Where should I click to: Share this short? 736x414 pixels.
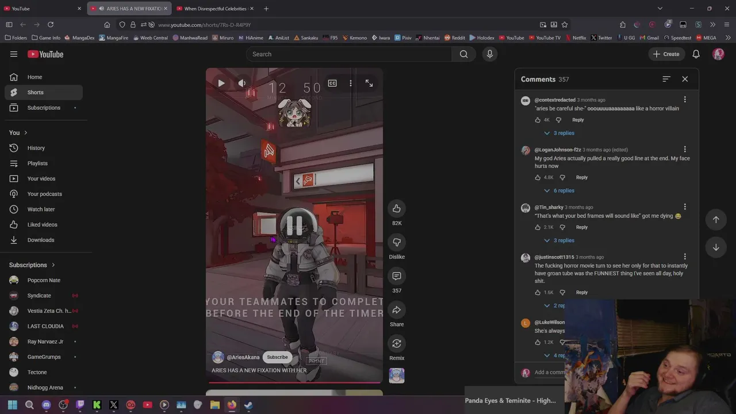coord(397,310)
